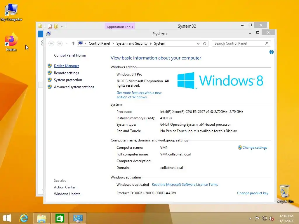Click the blue help question mark icon
This screenshot has width=299, height=224.
(x=271, y=52)
